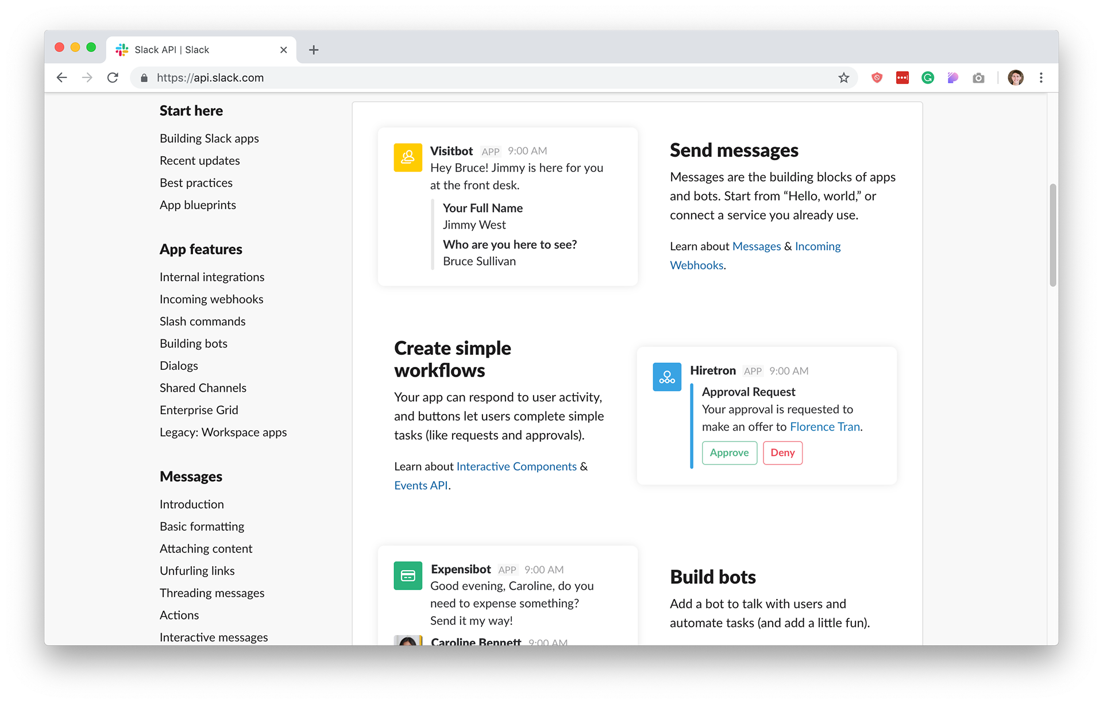Open Chrome's three-dot menu
The image size is (1103, 704).
(1041, 78)
